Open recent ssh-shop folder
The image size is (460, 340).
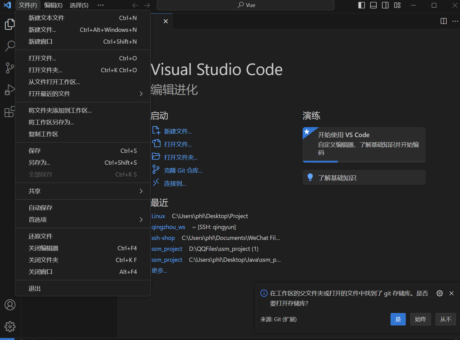click(x=163, y=238)
